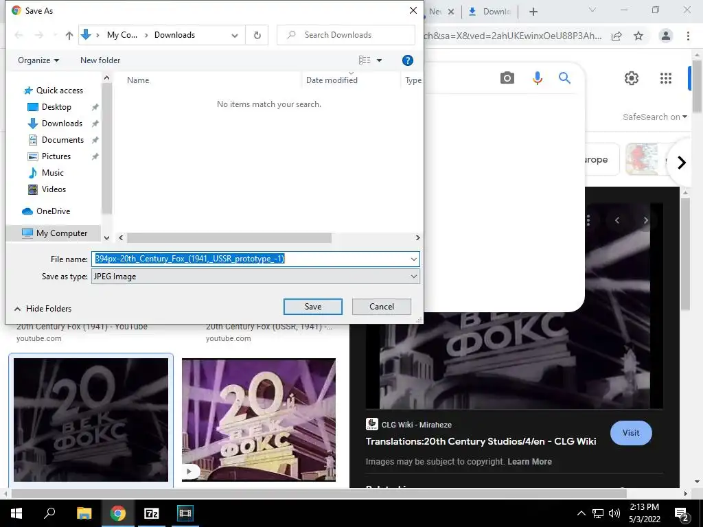Image resolution: width=703 pixels, height=527 pixels.
Task: Open video editor taskbar icon
Action: 185,513
